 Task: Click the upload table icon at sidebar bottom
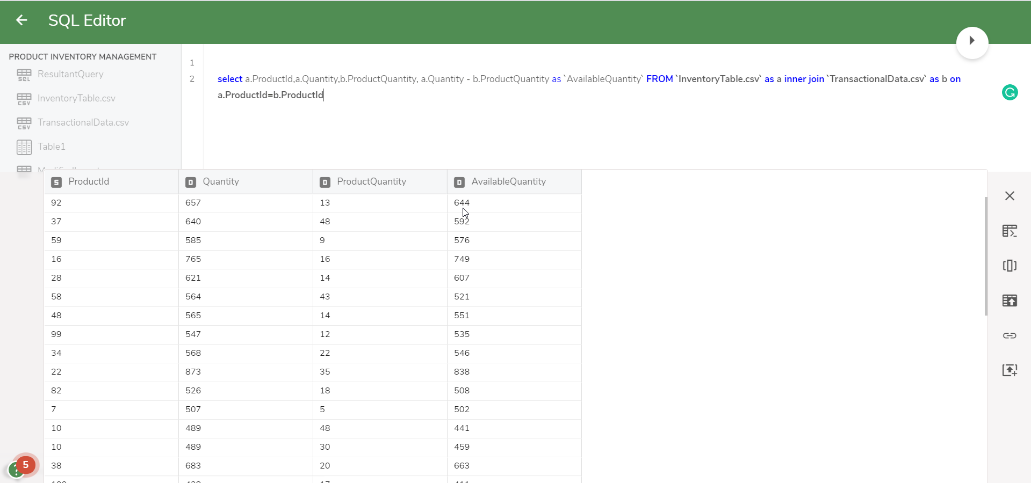pos(1010,370)
